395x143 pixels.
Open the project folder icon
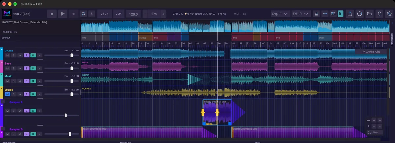point(370,14)
